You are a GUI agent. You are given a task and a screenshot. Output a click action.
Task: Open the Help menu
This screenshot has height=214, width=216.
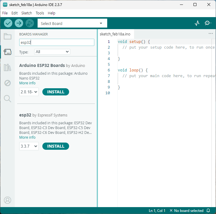(x=51, y=13)
